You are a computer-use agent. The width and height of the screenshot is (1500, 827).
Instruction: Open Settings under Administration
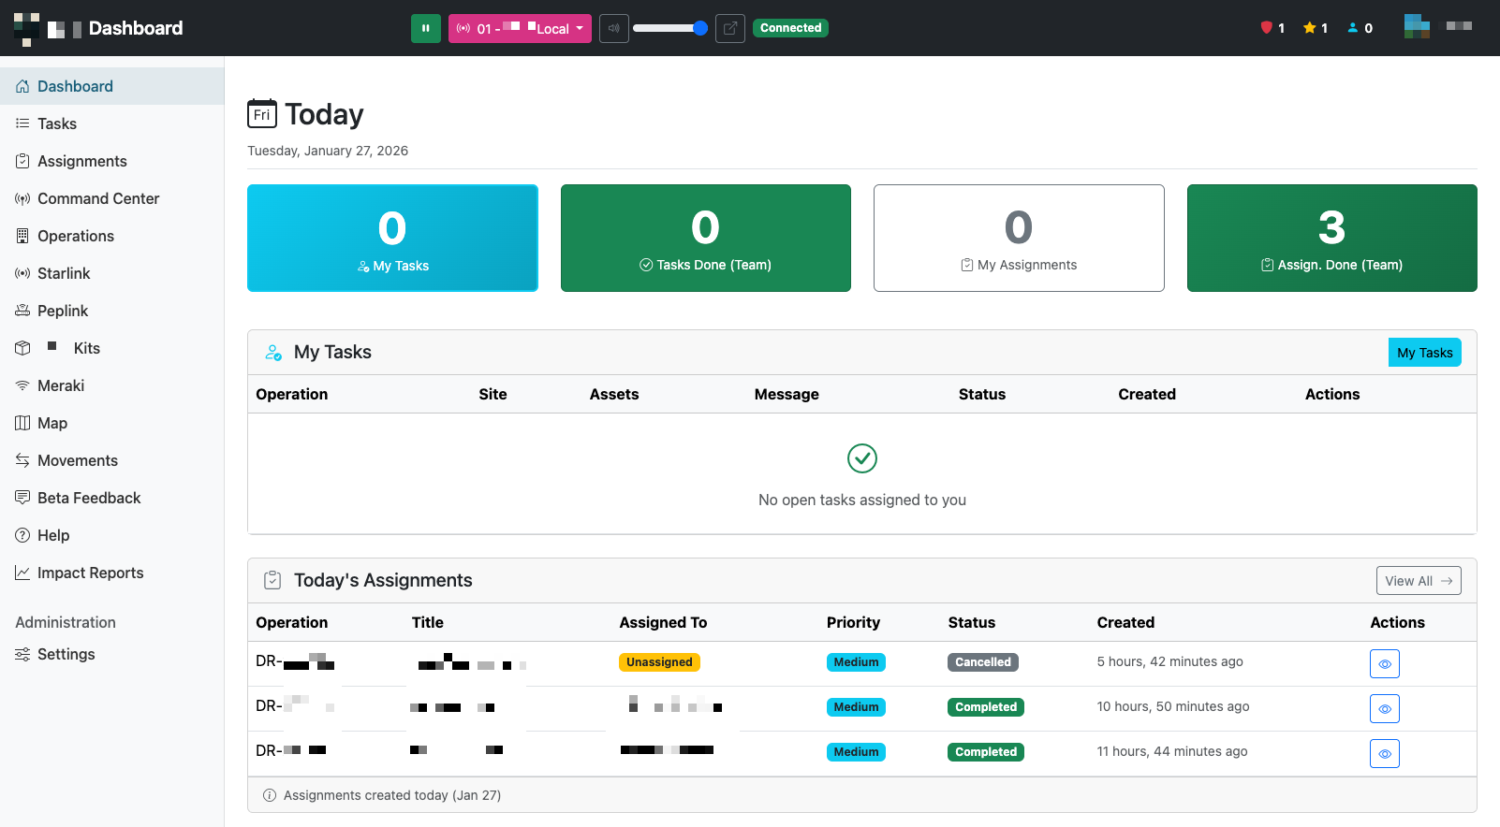[x=112, y=654]
